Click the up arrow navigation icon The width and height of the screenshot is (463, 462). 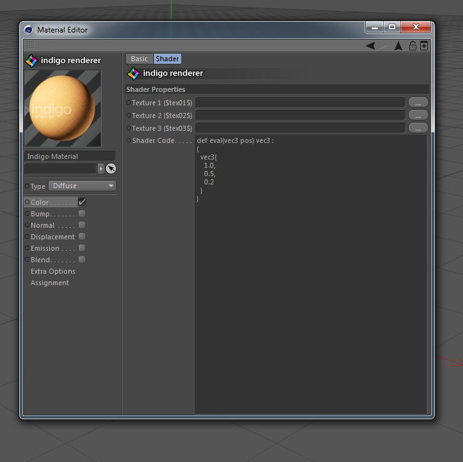[398, 46]
